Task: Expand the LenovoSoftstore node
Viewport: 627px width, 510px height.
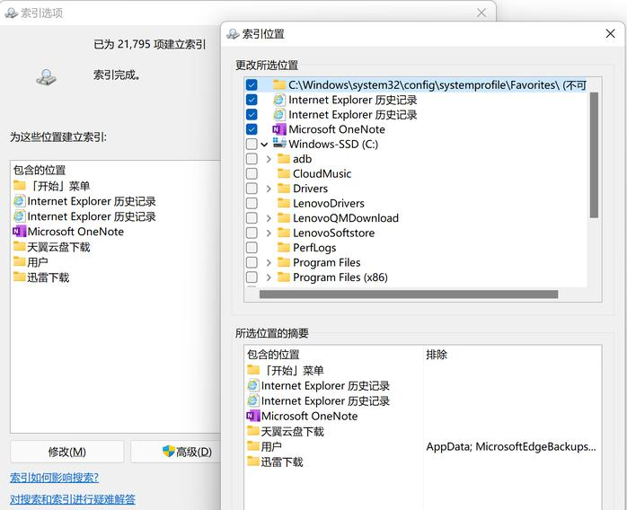Action: 269,233
